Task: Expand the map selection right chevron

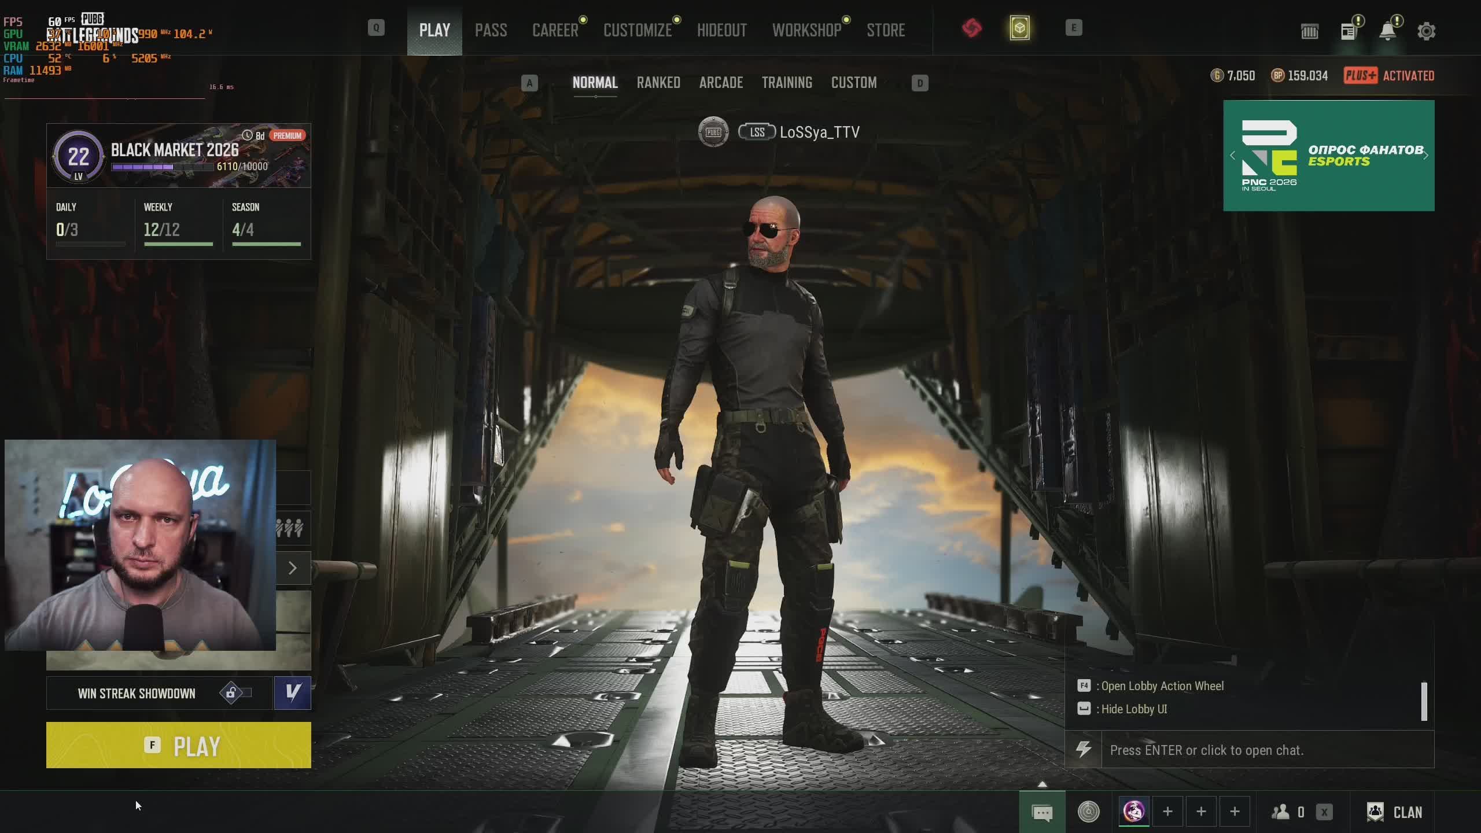Action: click(x=293, y=568)
